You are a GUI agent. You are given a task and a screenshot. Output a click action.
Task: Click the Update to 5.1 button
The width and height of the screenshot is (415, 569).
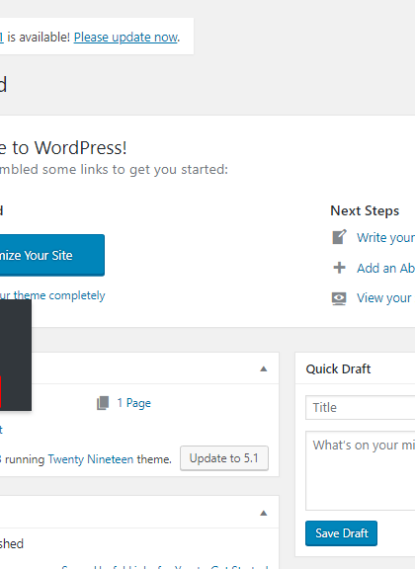click(x=224, y=458)
